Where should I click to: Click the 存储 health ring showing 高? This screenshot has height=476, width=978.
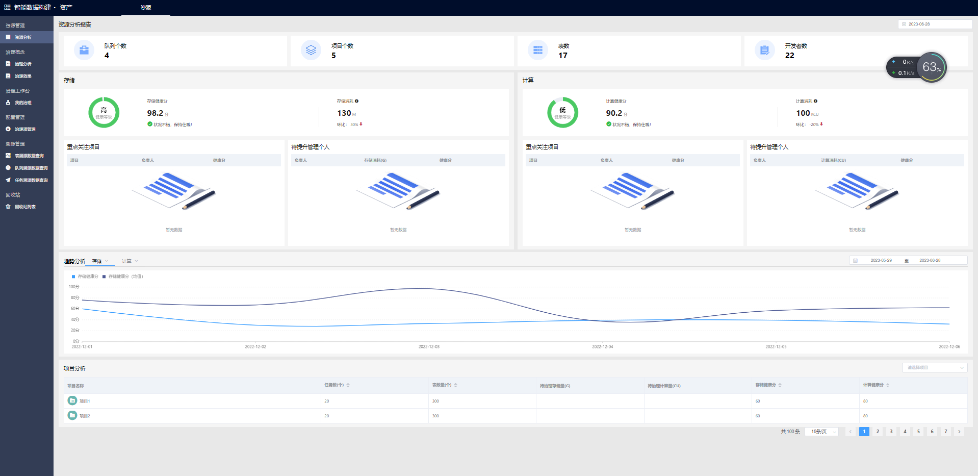pos(104,112)
